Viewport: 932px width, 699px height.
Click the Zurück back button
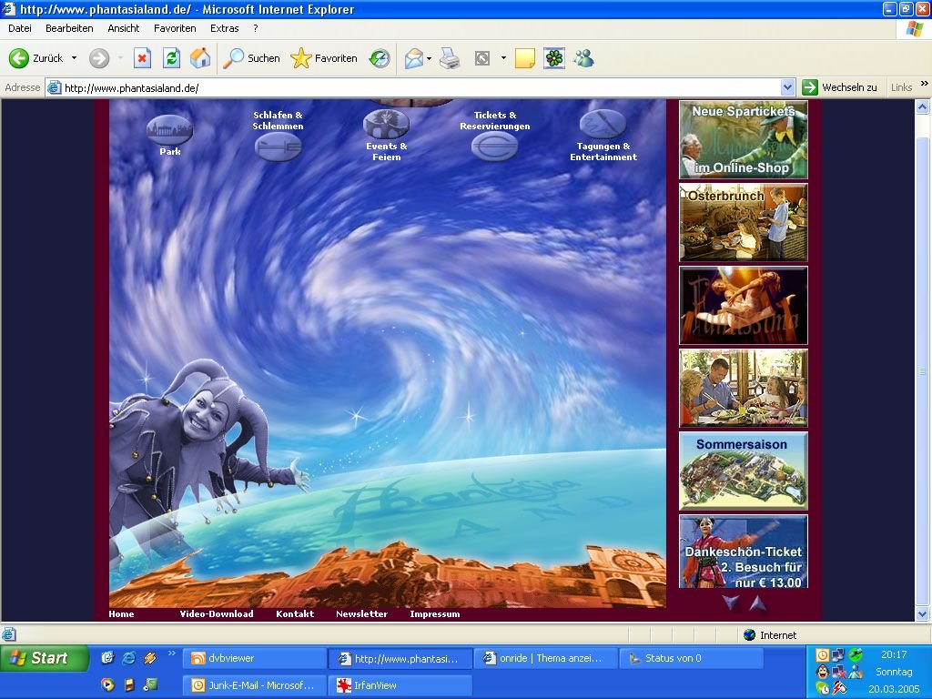[x=36, y=58]
